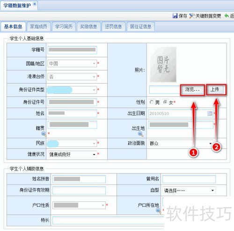This screenshot has height=231, width=234.
Task: Switch to the 家庭成员 tab
Action: click(39, 27)
